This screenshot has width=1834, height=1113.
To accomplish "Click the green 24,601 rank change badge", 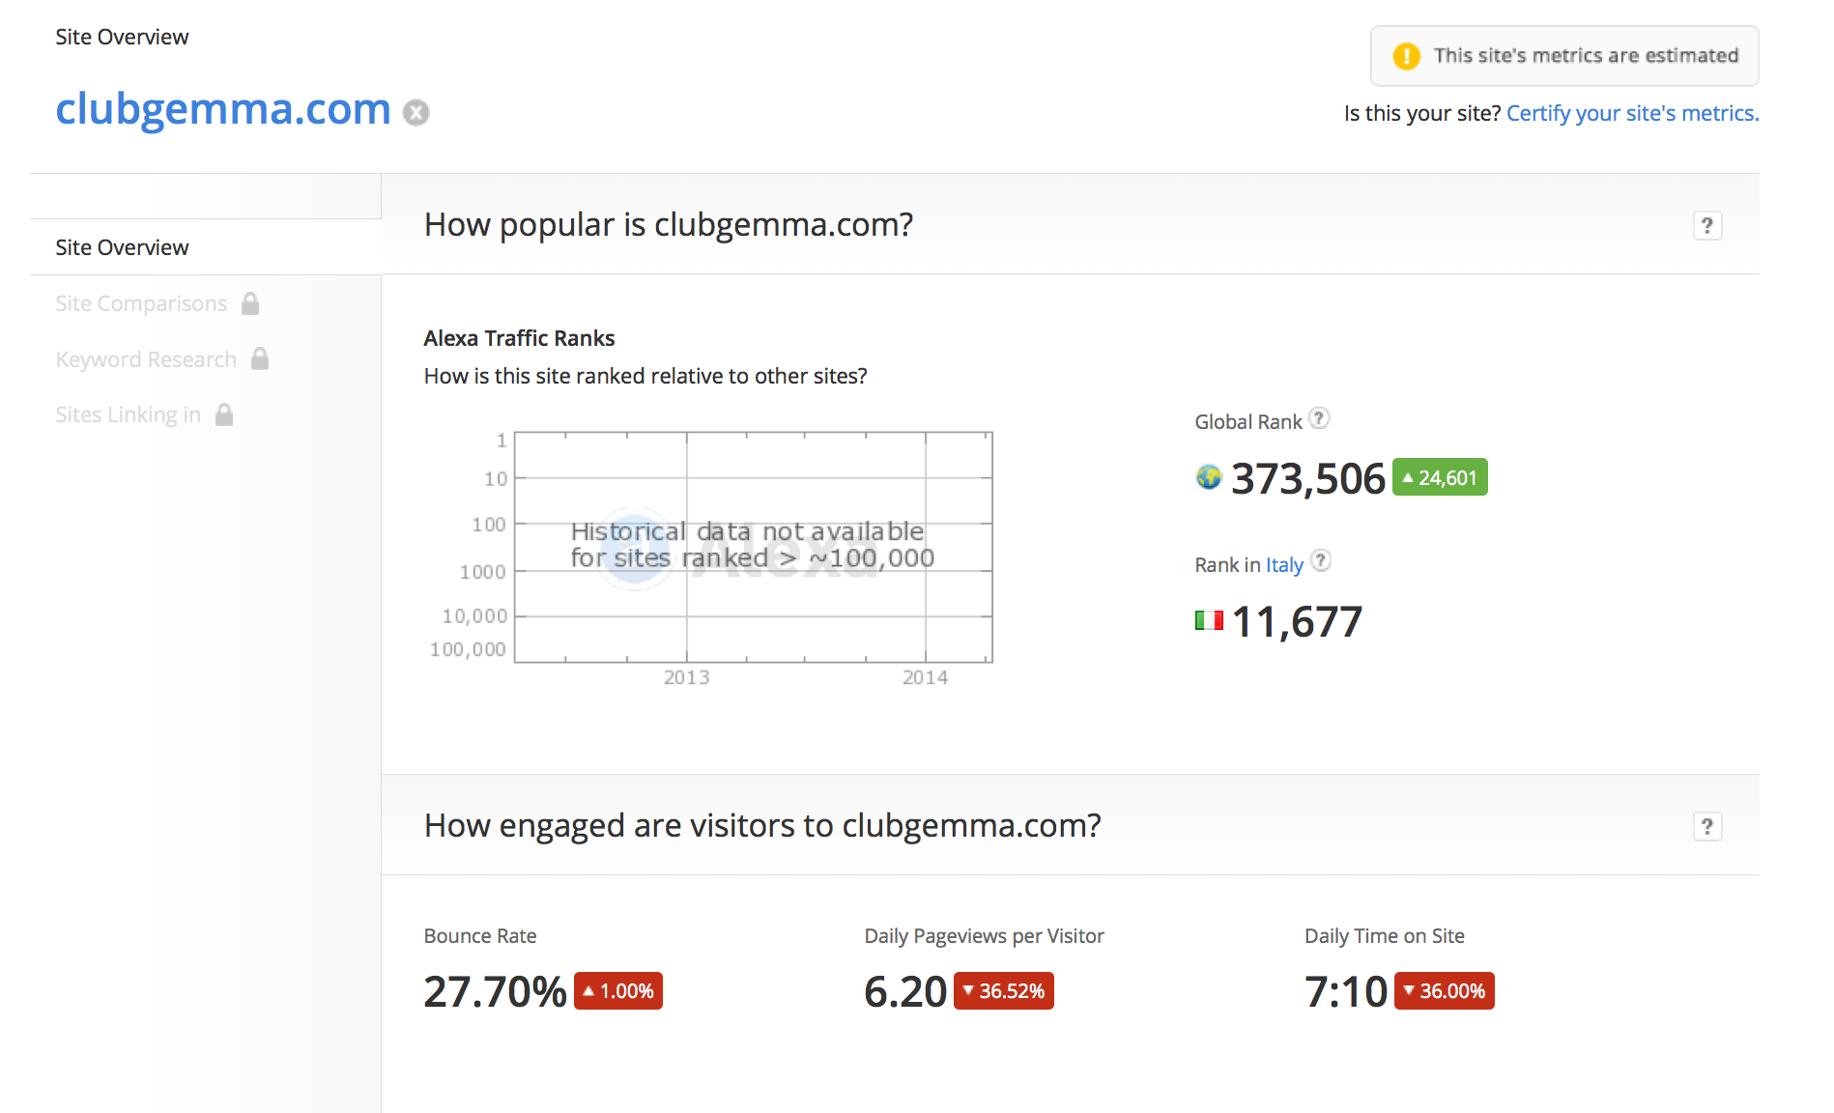I will tap(1439, 477).
